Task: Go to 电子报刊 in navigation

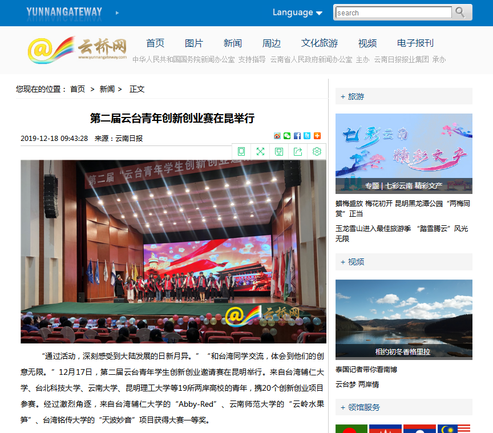Action: coord(415,43)
